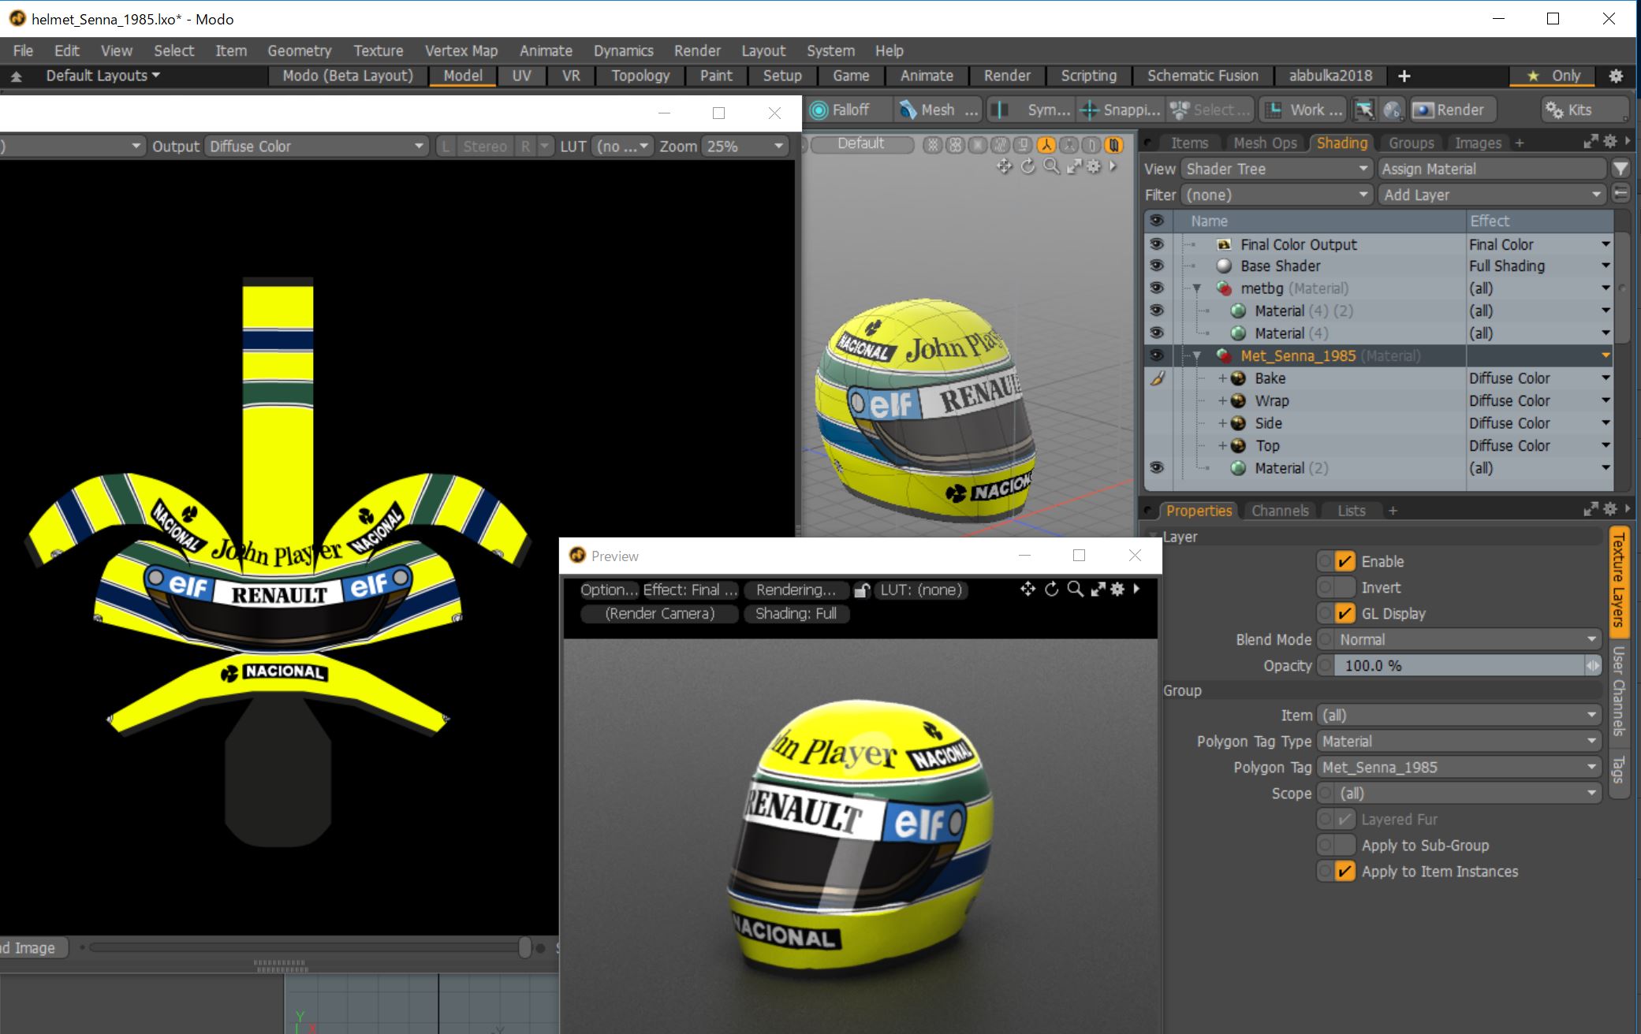Image resolution: width=1641 pixels, height=1034 pixels.
Task: Click the maximize arrows of the Properties panel
Action: tap(1591, 510)
